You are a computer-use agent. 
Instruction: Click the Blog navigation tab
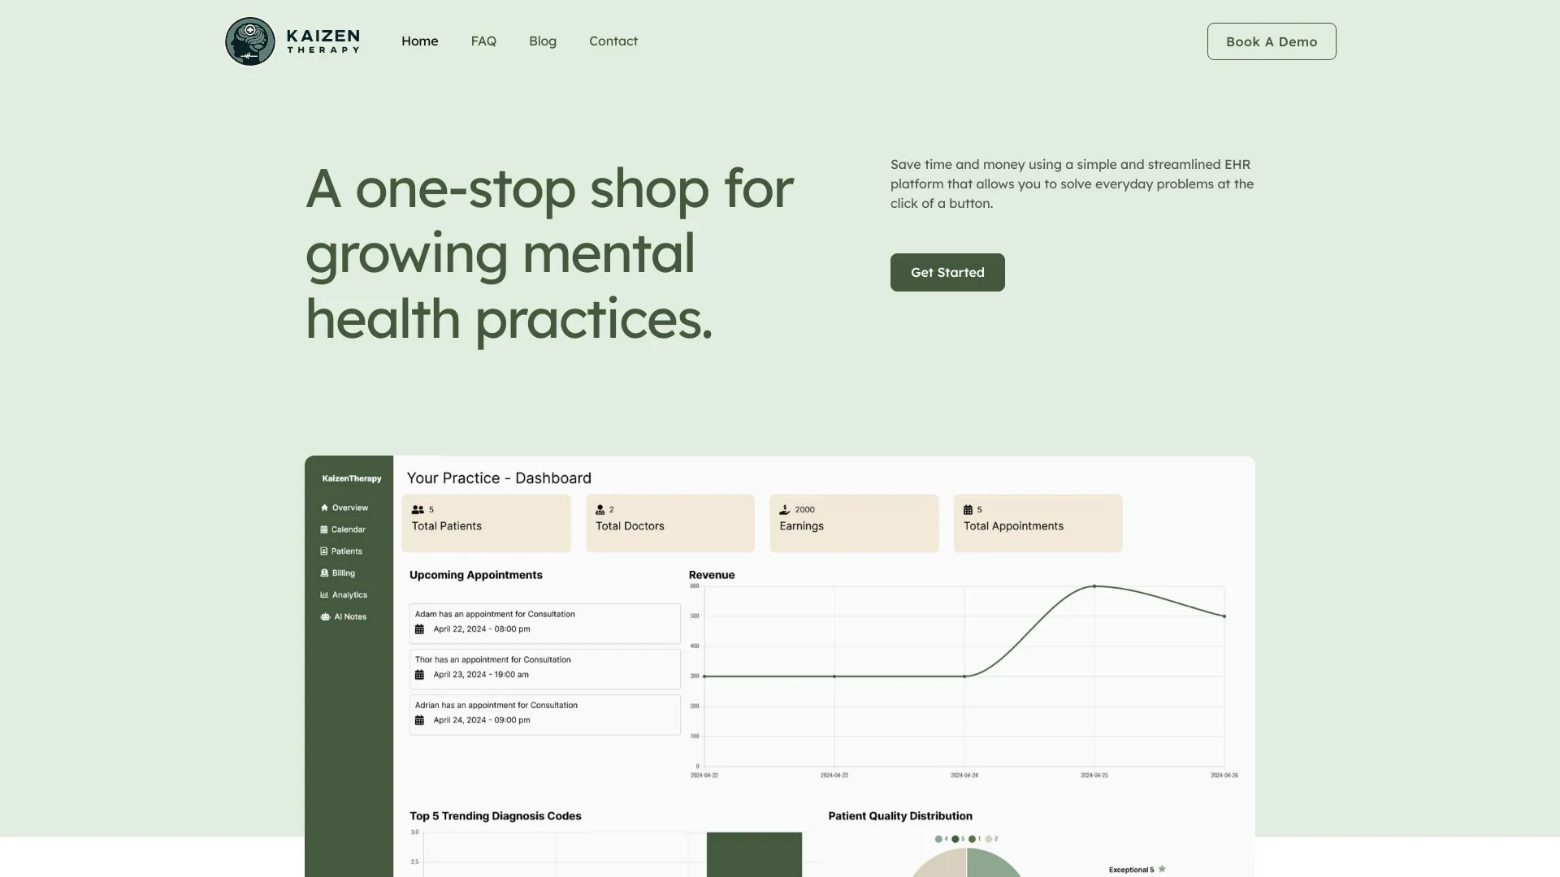click(542, 41)
